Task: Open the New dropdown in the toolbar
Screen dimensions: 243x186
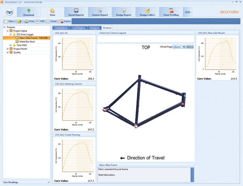Action: click(x=10, y=21)
